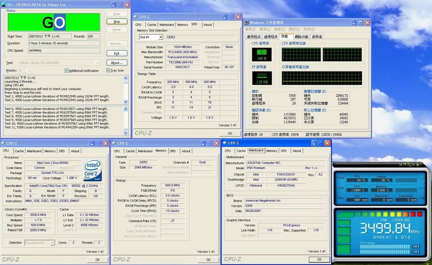This screenshot has width=432, height=265.
Task: Click the CPU 使用率 100% gauge
Action: point(262,54)
